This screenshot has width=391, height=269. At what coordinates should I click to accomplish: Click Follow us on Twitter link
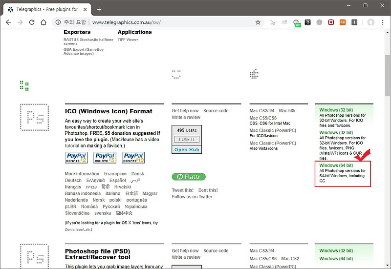tap(192, 197)
